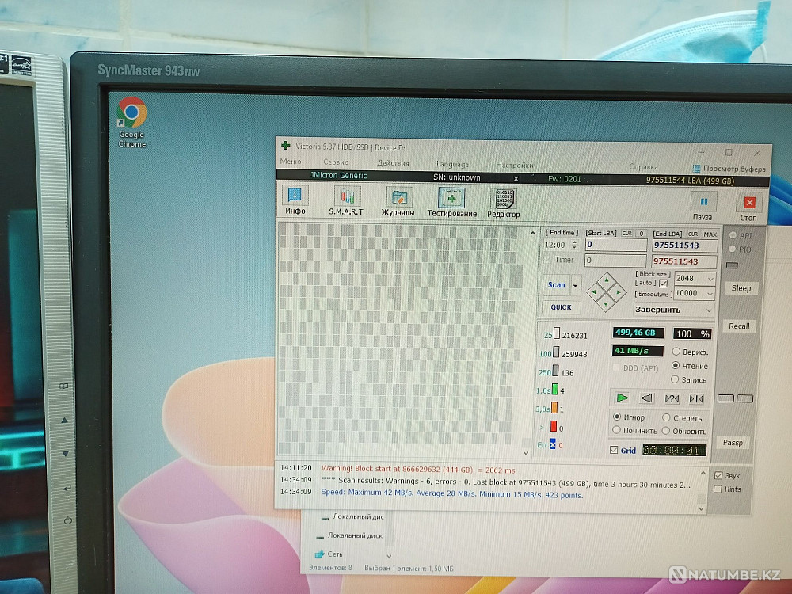Open the S.M.A.R.T section
Viewport: 792px width, 594px height.
click(x=346, y=201)
